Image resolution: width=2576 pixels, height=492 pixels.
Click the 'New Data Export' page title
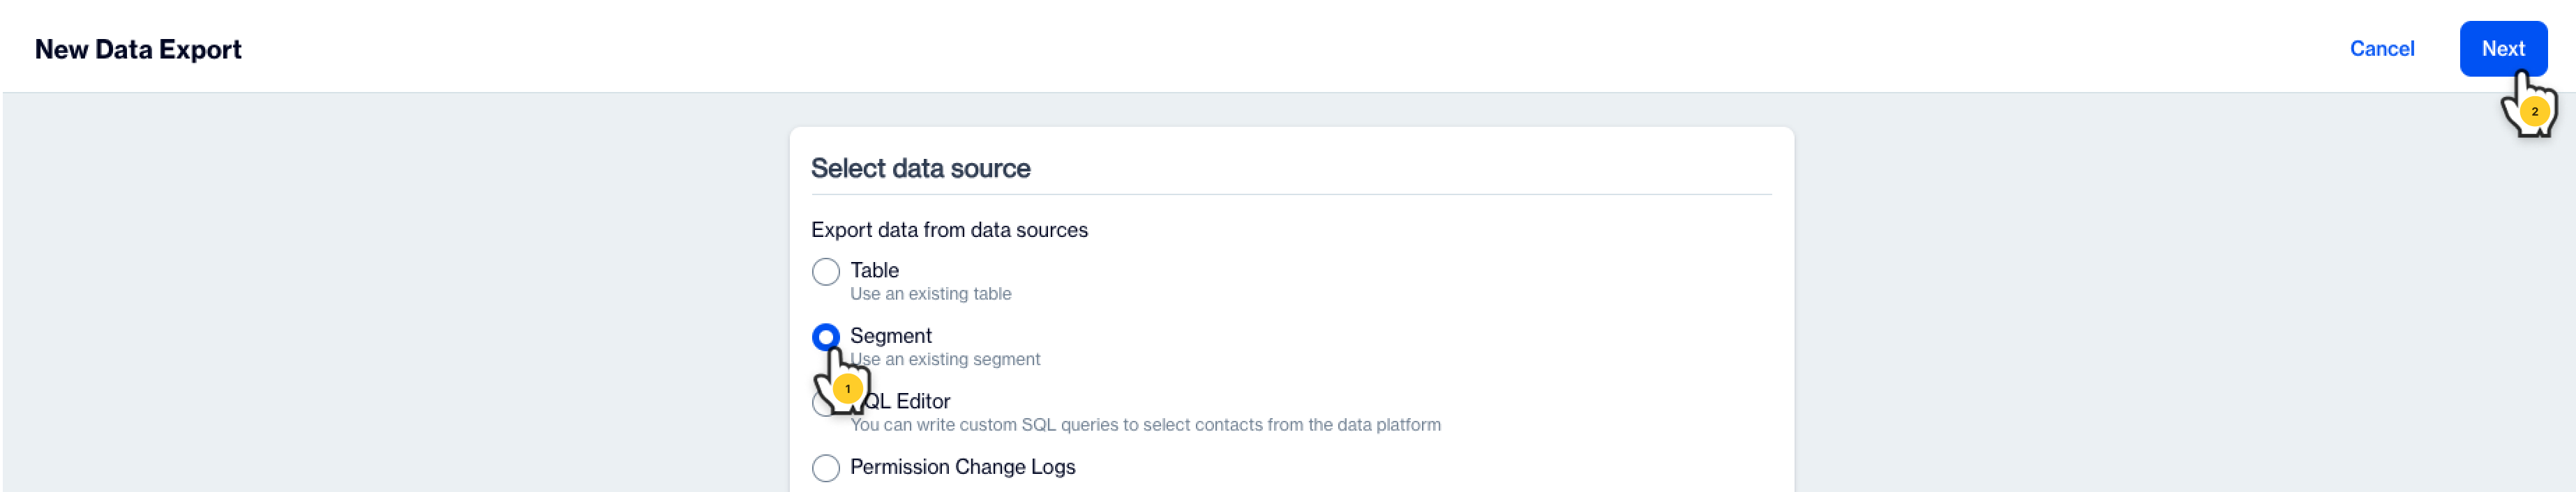(x=138, y=49)
